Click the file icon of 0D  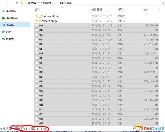(37, 39)
